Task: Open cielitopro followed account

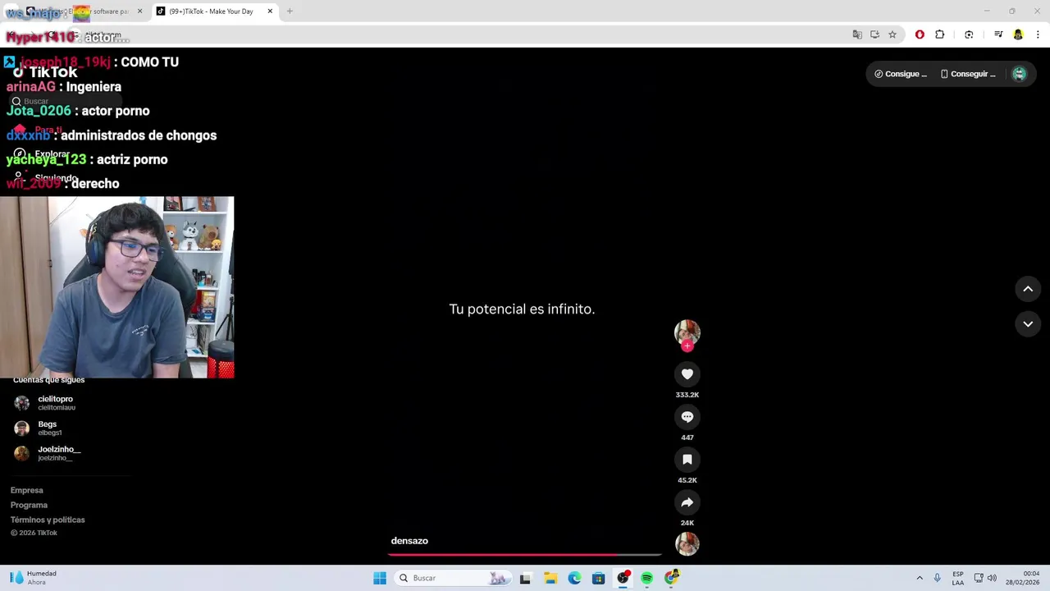Action: [x=56, y=402]
